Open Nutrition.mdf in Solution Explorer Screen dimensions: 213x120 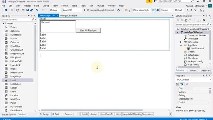pyautogui.click(x=197, y=48)
